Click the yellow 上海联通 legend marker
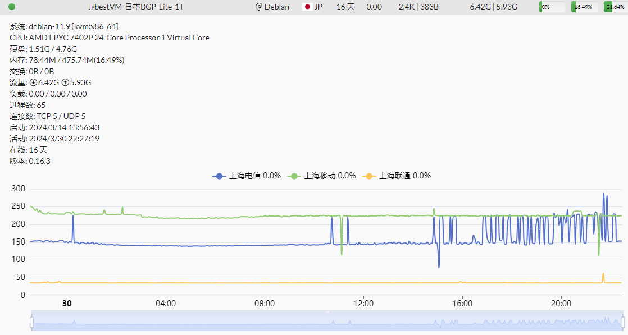The height and width of the screenshot is (335, 628). (369, 176)
